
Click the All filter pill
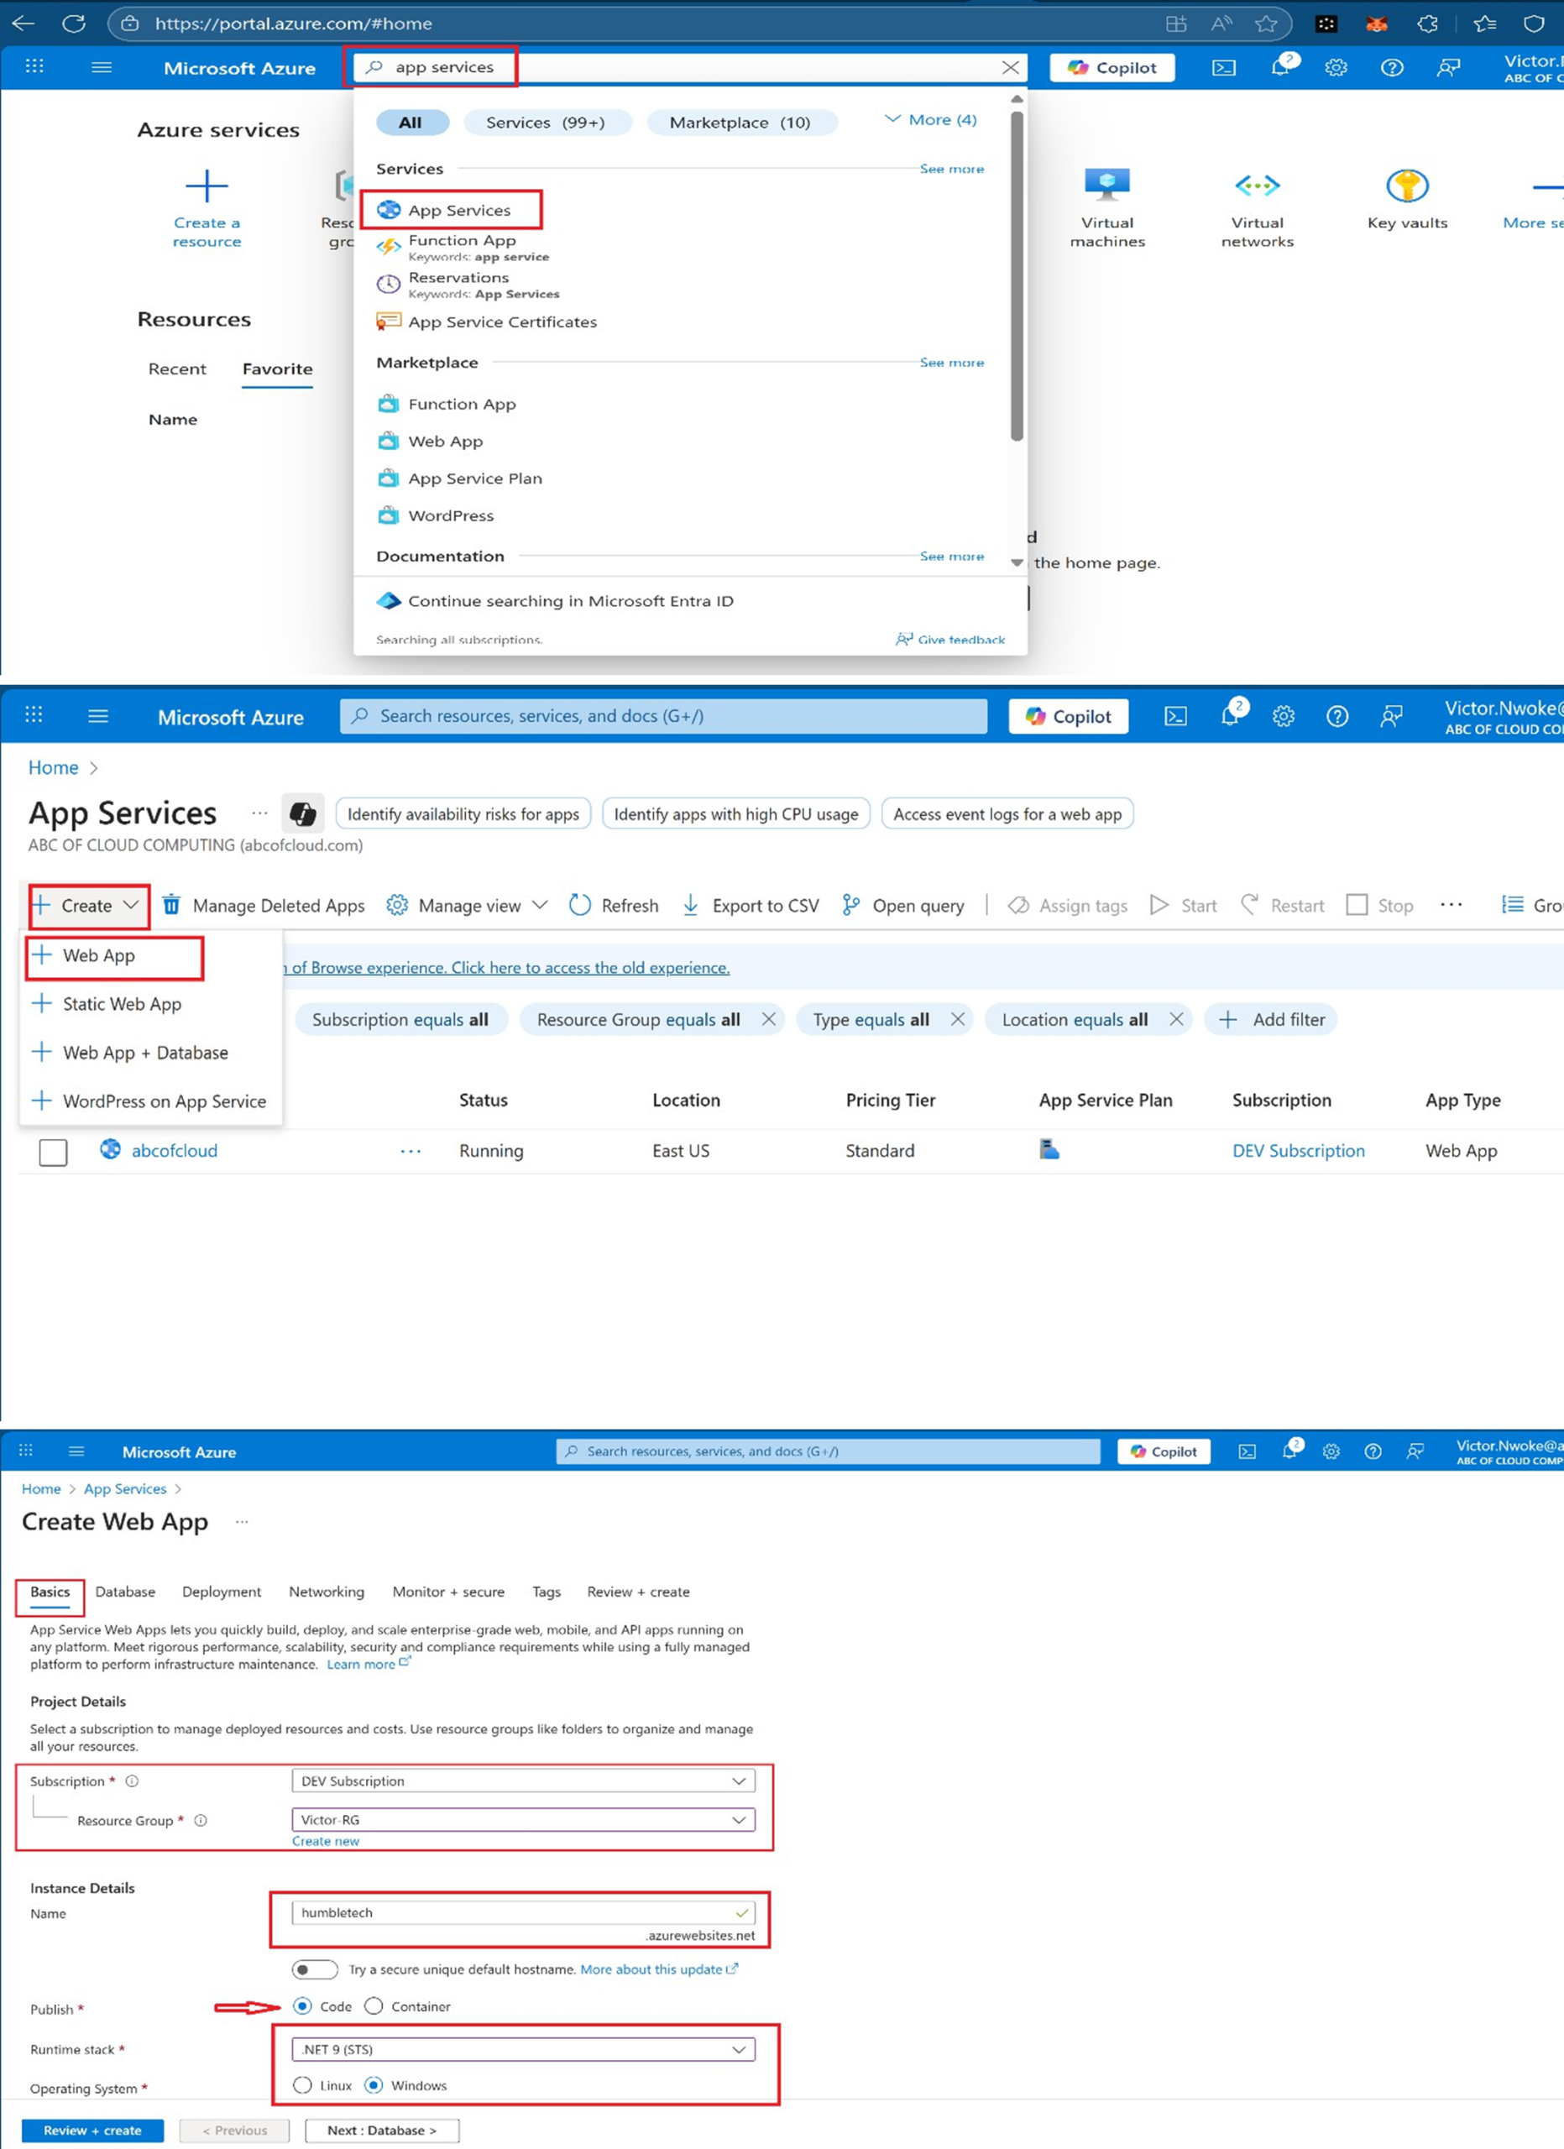pyautogui.click(x=411, y=123)
